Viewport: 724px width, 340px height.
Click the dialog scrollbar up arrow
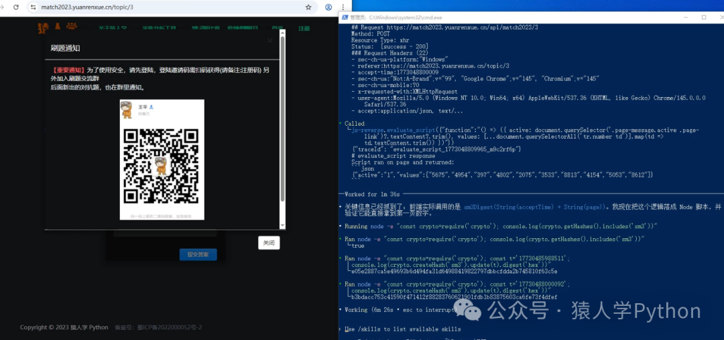click(283, 33)
